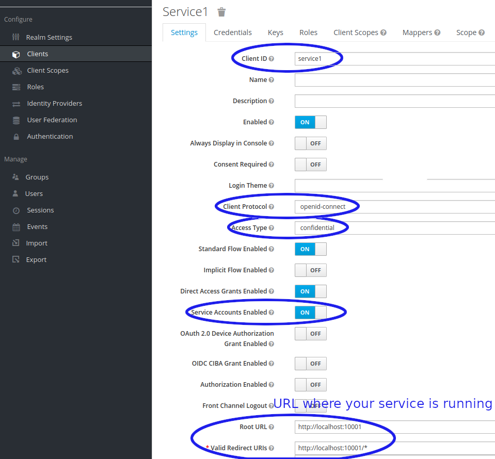The width and height of the screenshot is (495, 459).
Task: Toggle the Authorization Enabled switch
Action: 311,385
